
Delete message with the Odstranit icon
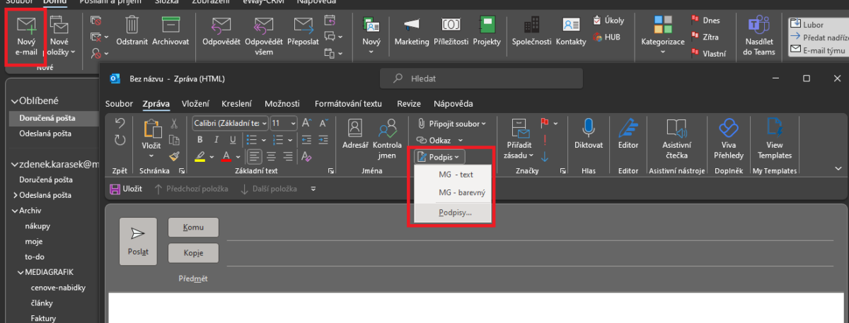pos(132,33)
